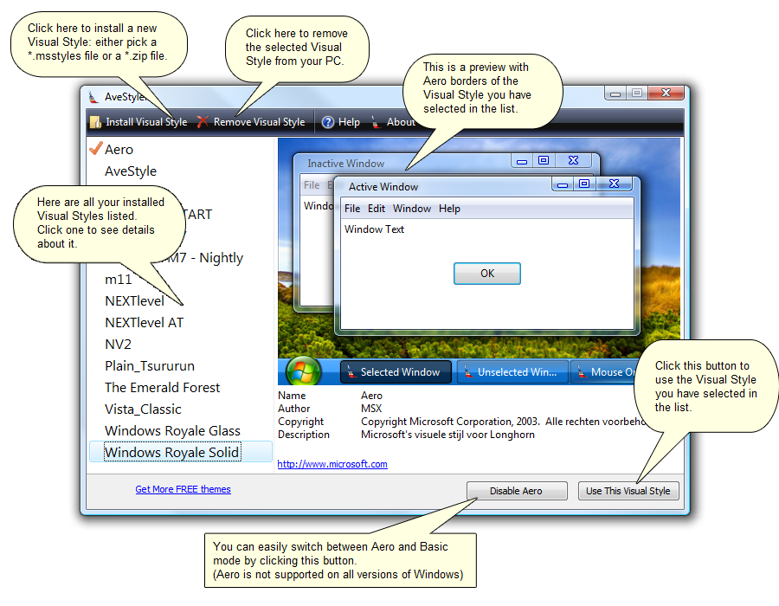
Task: Click the Install Visual Style folder icon
Action: [x=95, y=122]
